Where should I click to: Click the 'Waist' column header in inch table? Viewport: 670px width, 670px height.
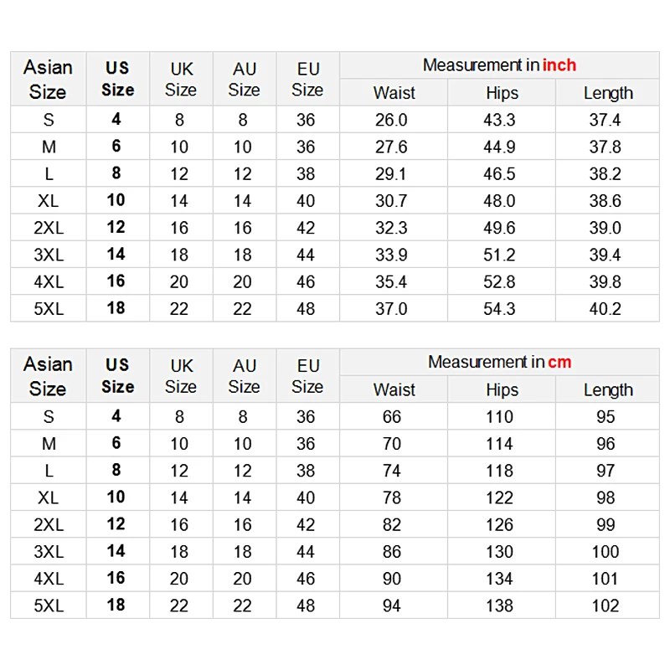point(394,93)
